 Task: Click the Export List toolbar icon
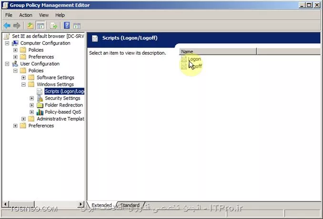point(53,26)
